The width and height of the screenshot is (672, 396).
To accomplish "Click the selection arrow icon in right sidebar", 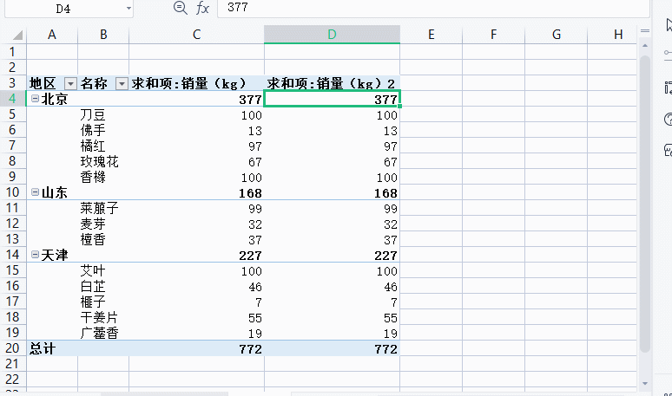I will 667,26.
